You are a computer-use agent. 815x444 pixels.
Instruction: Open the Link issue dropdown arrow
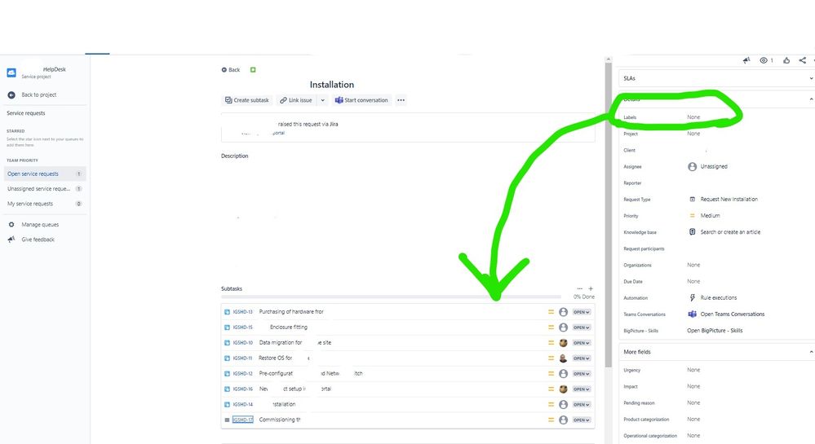[323, 100]
